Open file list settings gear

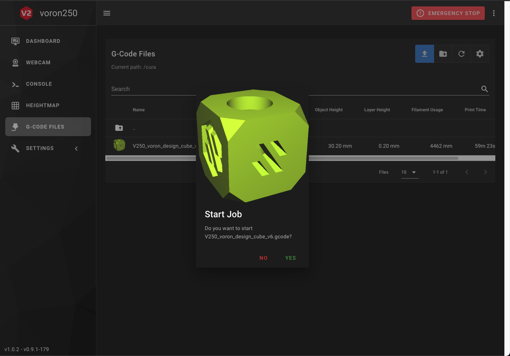pos(480,54)
